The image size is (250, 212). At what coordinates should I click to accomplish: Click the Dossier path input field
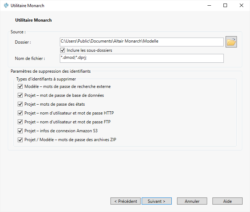pos(142,42)
